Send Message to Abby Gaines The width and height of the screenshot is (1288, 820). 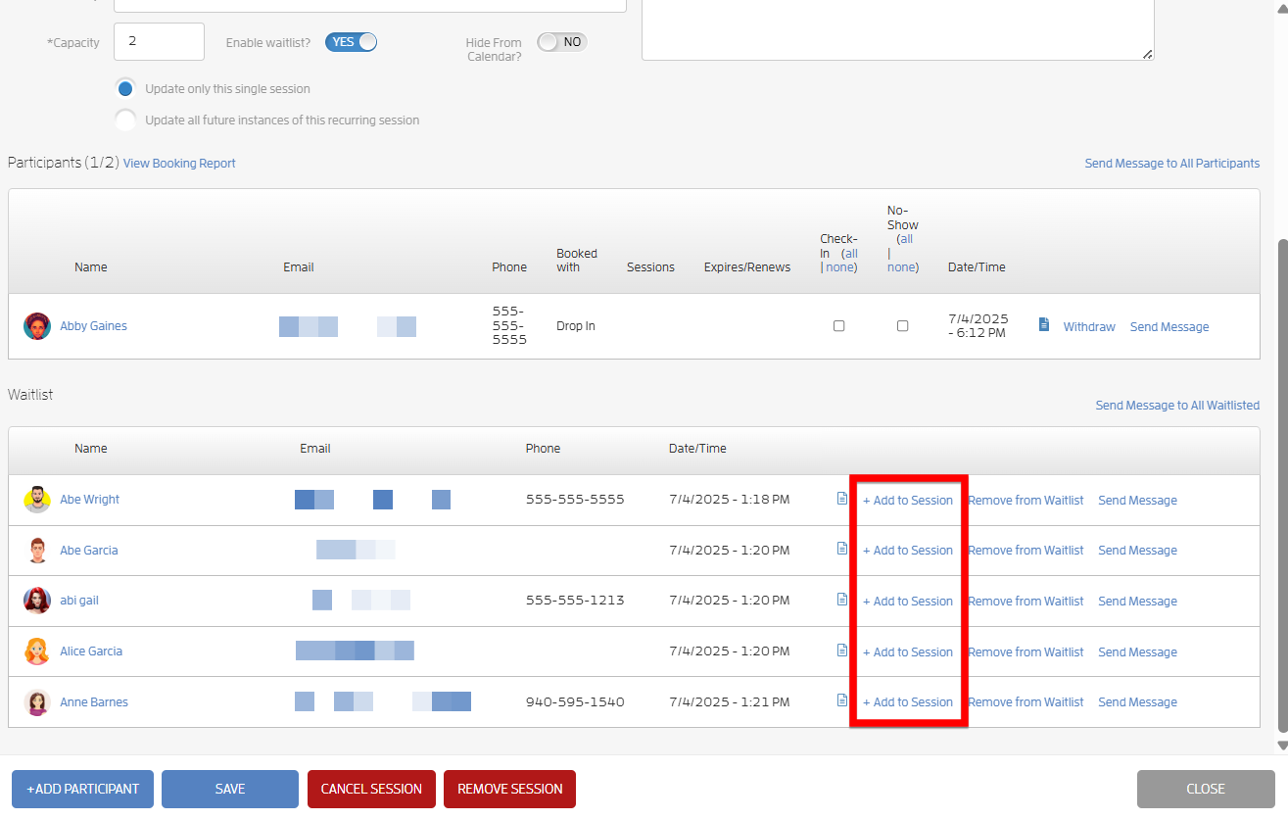pos(1169,327)
